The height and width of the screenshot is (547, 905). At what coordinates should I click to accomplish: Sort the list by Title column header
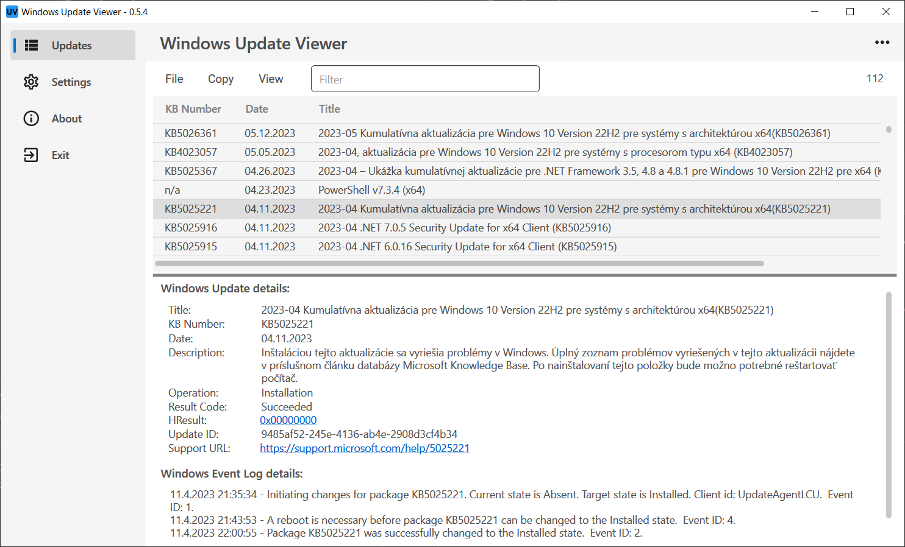click(329, 109)
